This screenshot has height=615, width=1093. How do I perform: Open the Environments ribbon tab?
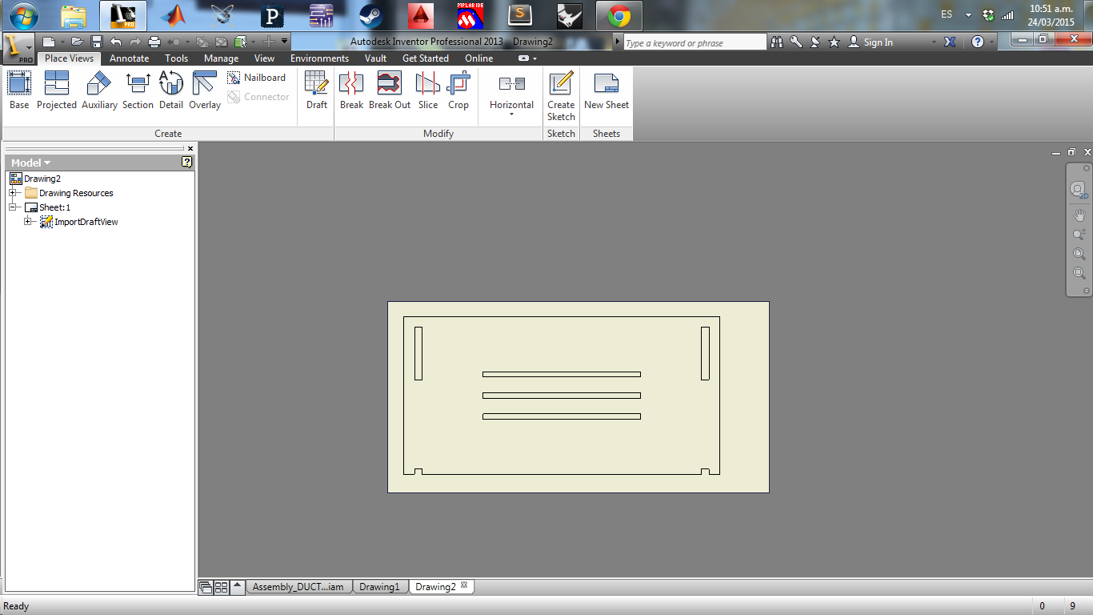point(319,58)
